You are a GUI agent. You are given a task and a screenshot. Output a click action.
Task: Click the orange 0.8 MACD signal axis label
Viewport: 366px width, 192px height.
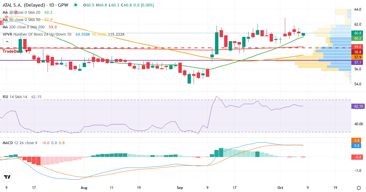click(x=357, y=140)
